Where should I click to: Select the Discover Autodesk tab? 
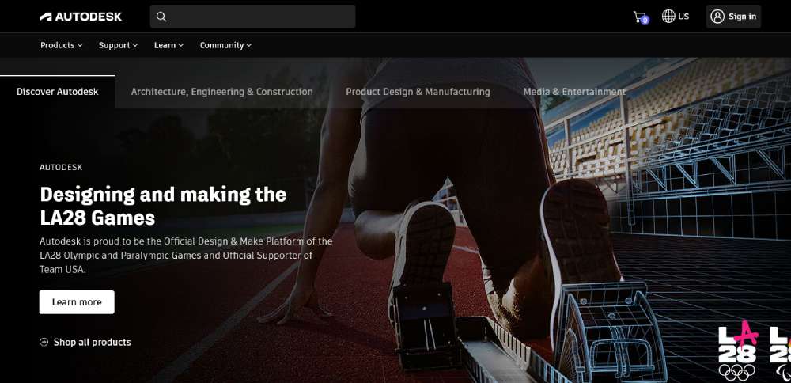58,92
